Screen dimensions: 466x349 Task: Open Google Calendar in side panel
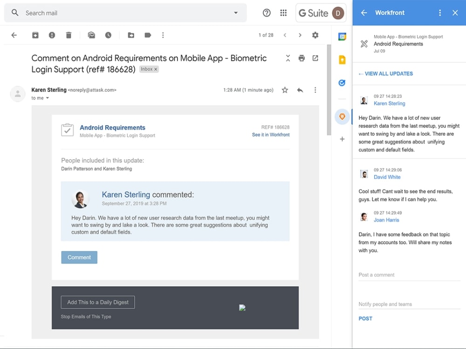point(342,37)
